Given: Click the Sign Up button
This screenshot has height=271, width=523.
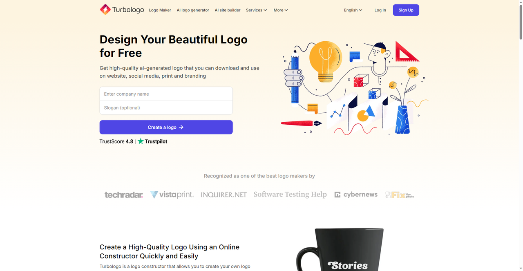Looking at the screenshot, I should (x=406, y=10).
